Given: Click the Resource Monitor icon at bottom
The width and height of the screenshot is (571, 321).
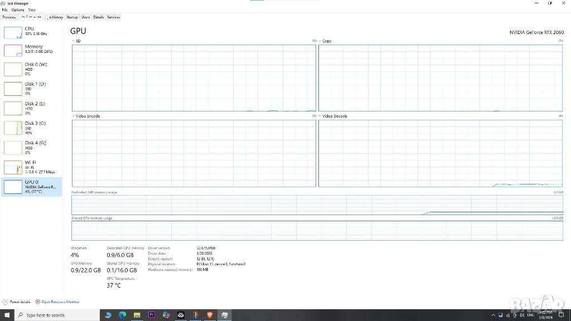Looking at the screenshot, I should coord(38,301).
